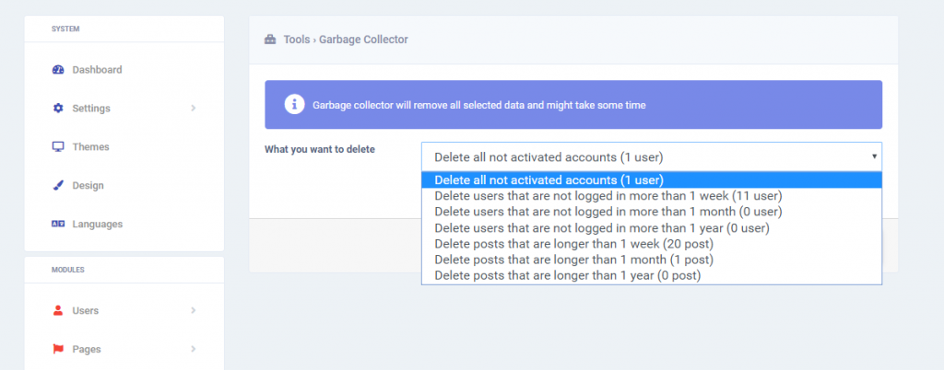Screen dimensions: 944x370
Task: Click the Settings gear icon
Action: coord(58,108)
